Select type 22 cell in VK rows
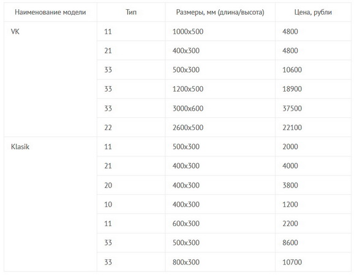The width and height of the screenshot is (357, 275). pos(131,127)
